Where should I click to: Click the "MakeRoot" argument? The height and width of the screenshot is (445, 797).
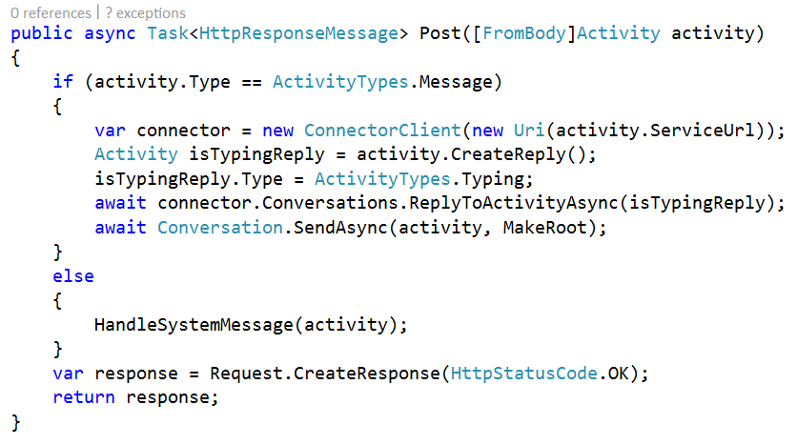[544, 228]
